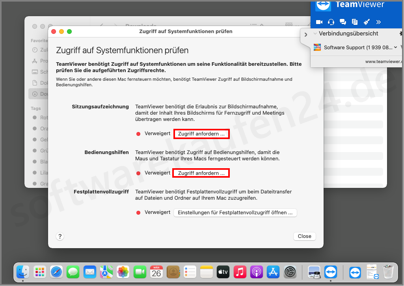This screenshot has width=404, height=286.
Task: Select the Lila tag in Finder sidebar
Action: tap(40, 173)
